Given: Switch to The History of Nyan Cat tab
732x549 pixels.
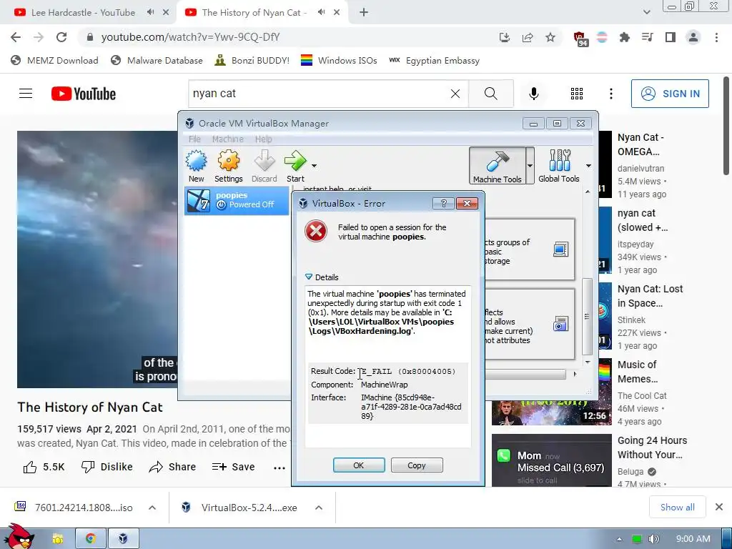Looking at the screenshot, I should click(x=254, y=13).
